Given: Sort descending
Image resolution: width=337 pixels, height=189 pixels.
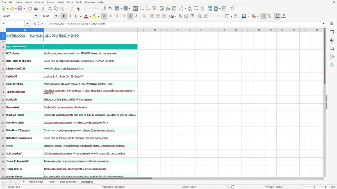Looking at the screenshot, I should [x=148, y=9].
